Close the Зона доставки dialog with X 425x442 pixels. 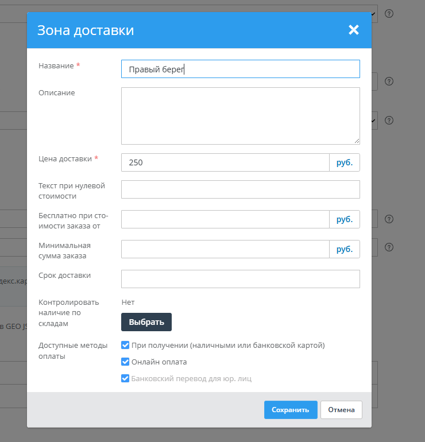click(x=353, y=30)
